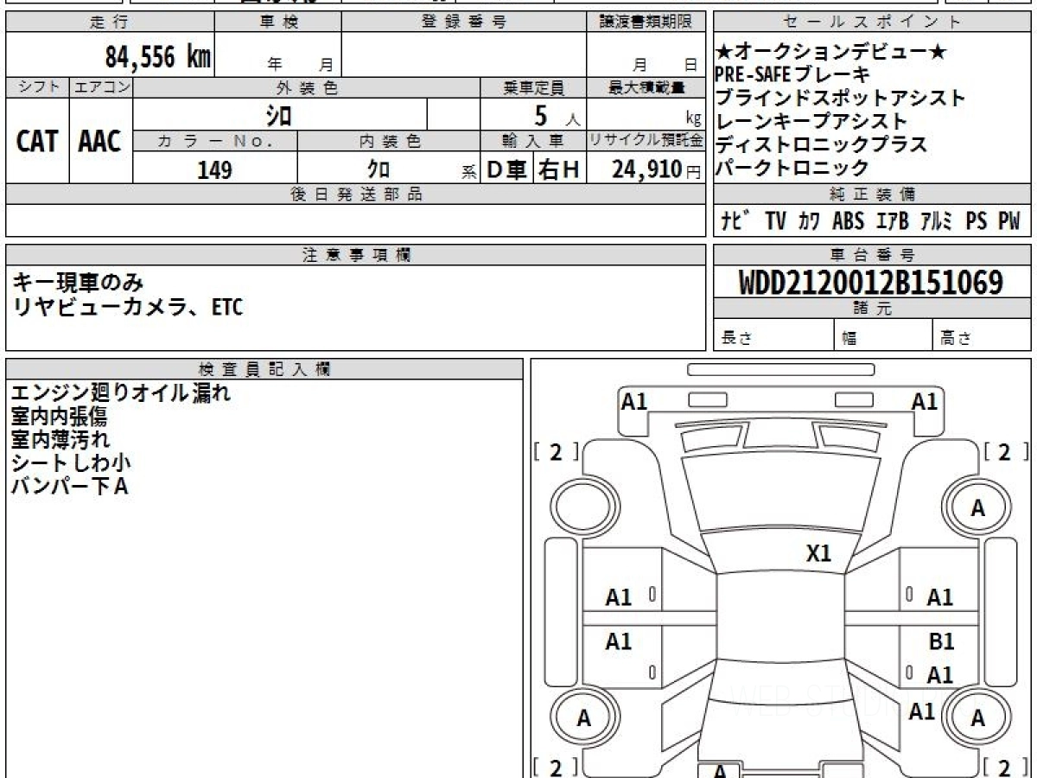Click the カワ leather equipment item

(x=809, y=221)
